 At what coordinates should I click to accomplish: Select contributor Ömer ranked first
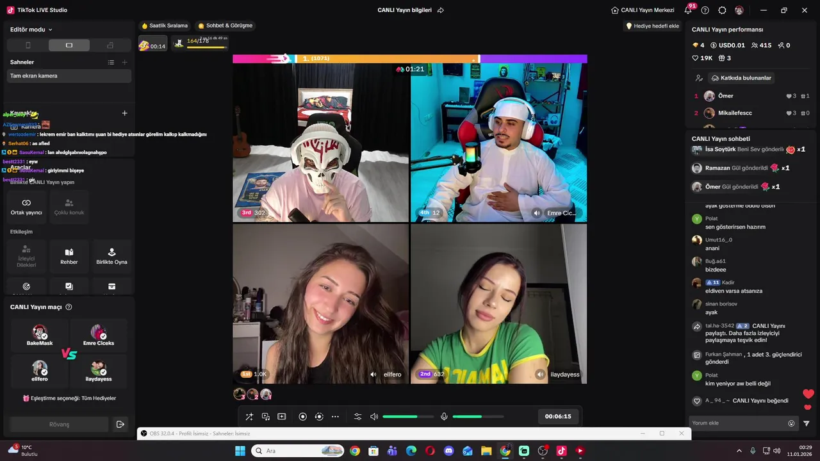[751, 96]
